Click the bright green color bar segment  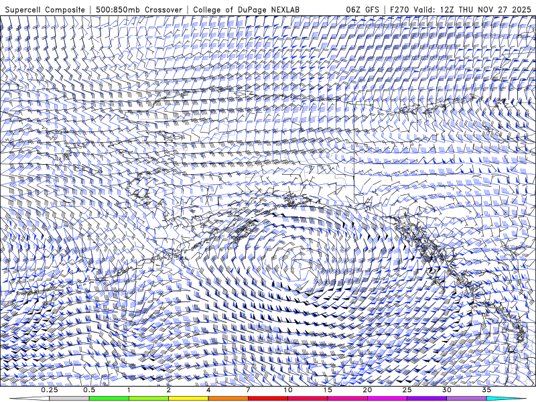[x=109, y=399]
